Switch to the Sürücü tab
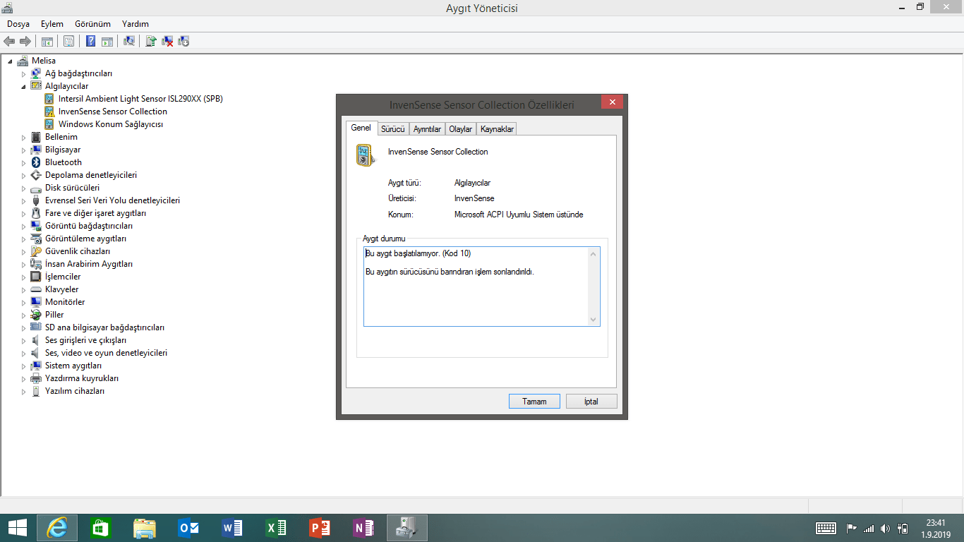Screen dimensions: 964x542 point(392,129)
